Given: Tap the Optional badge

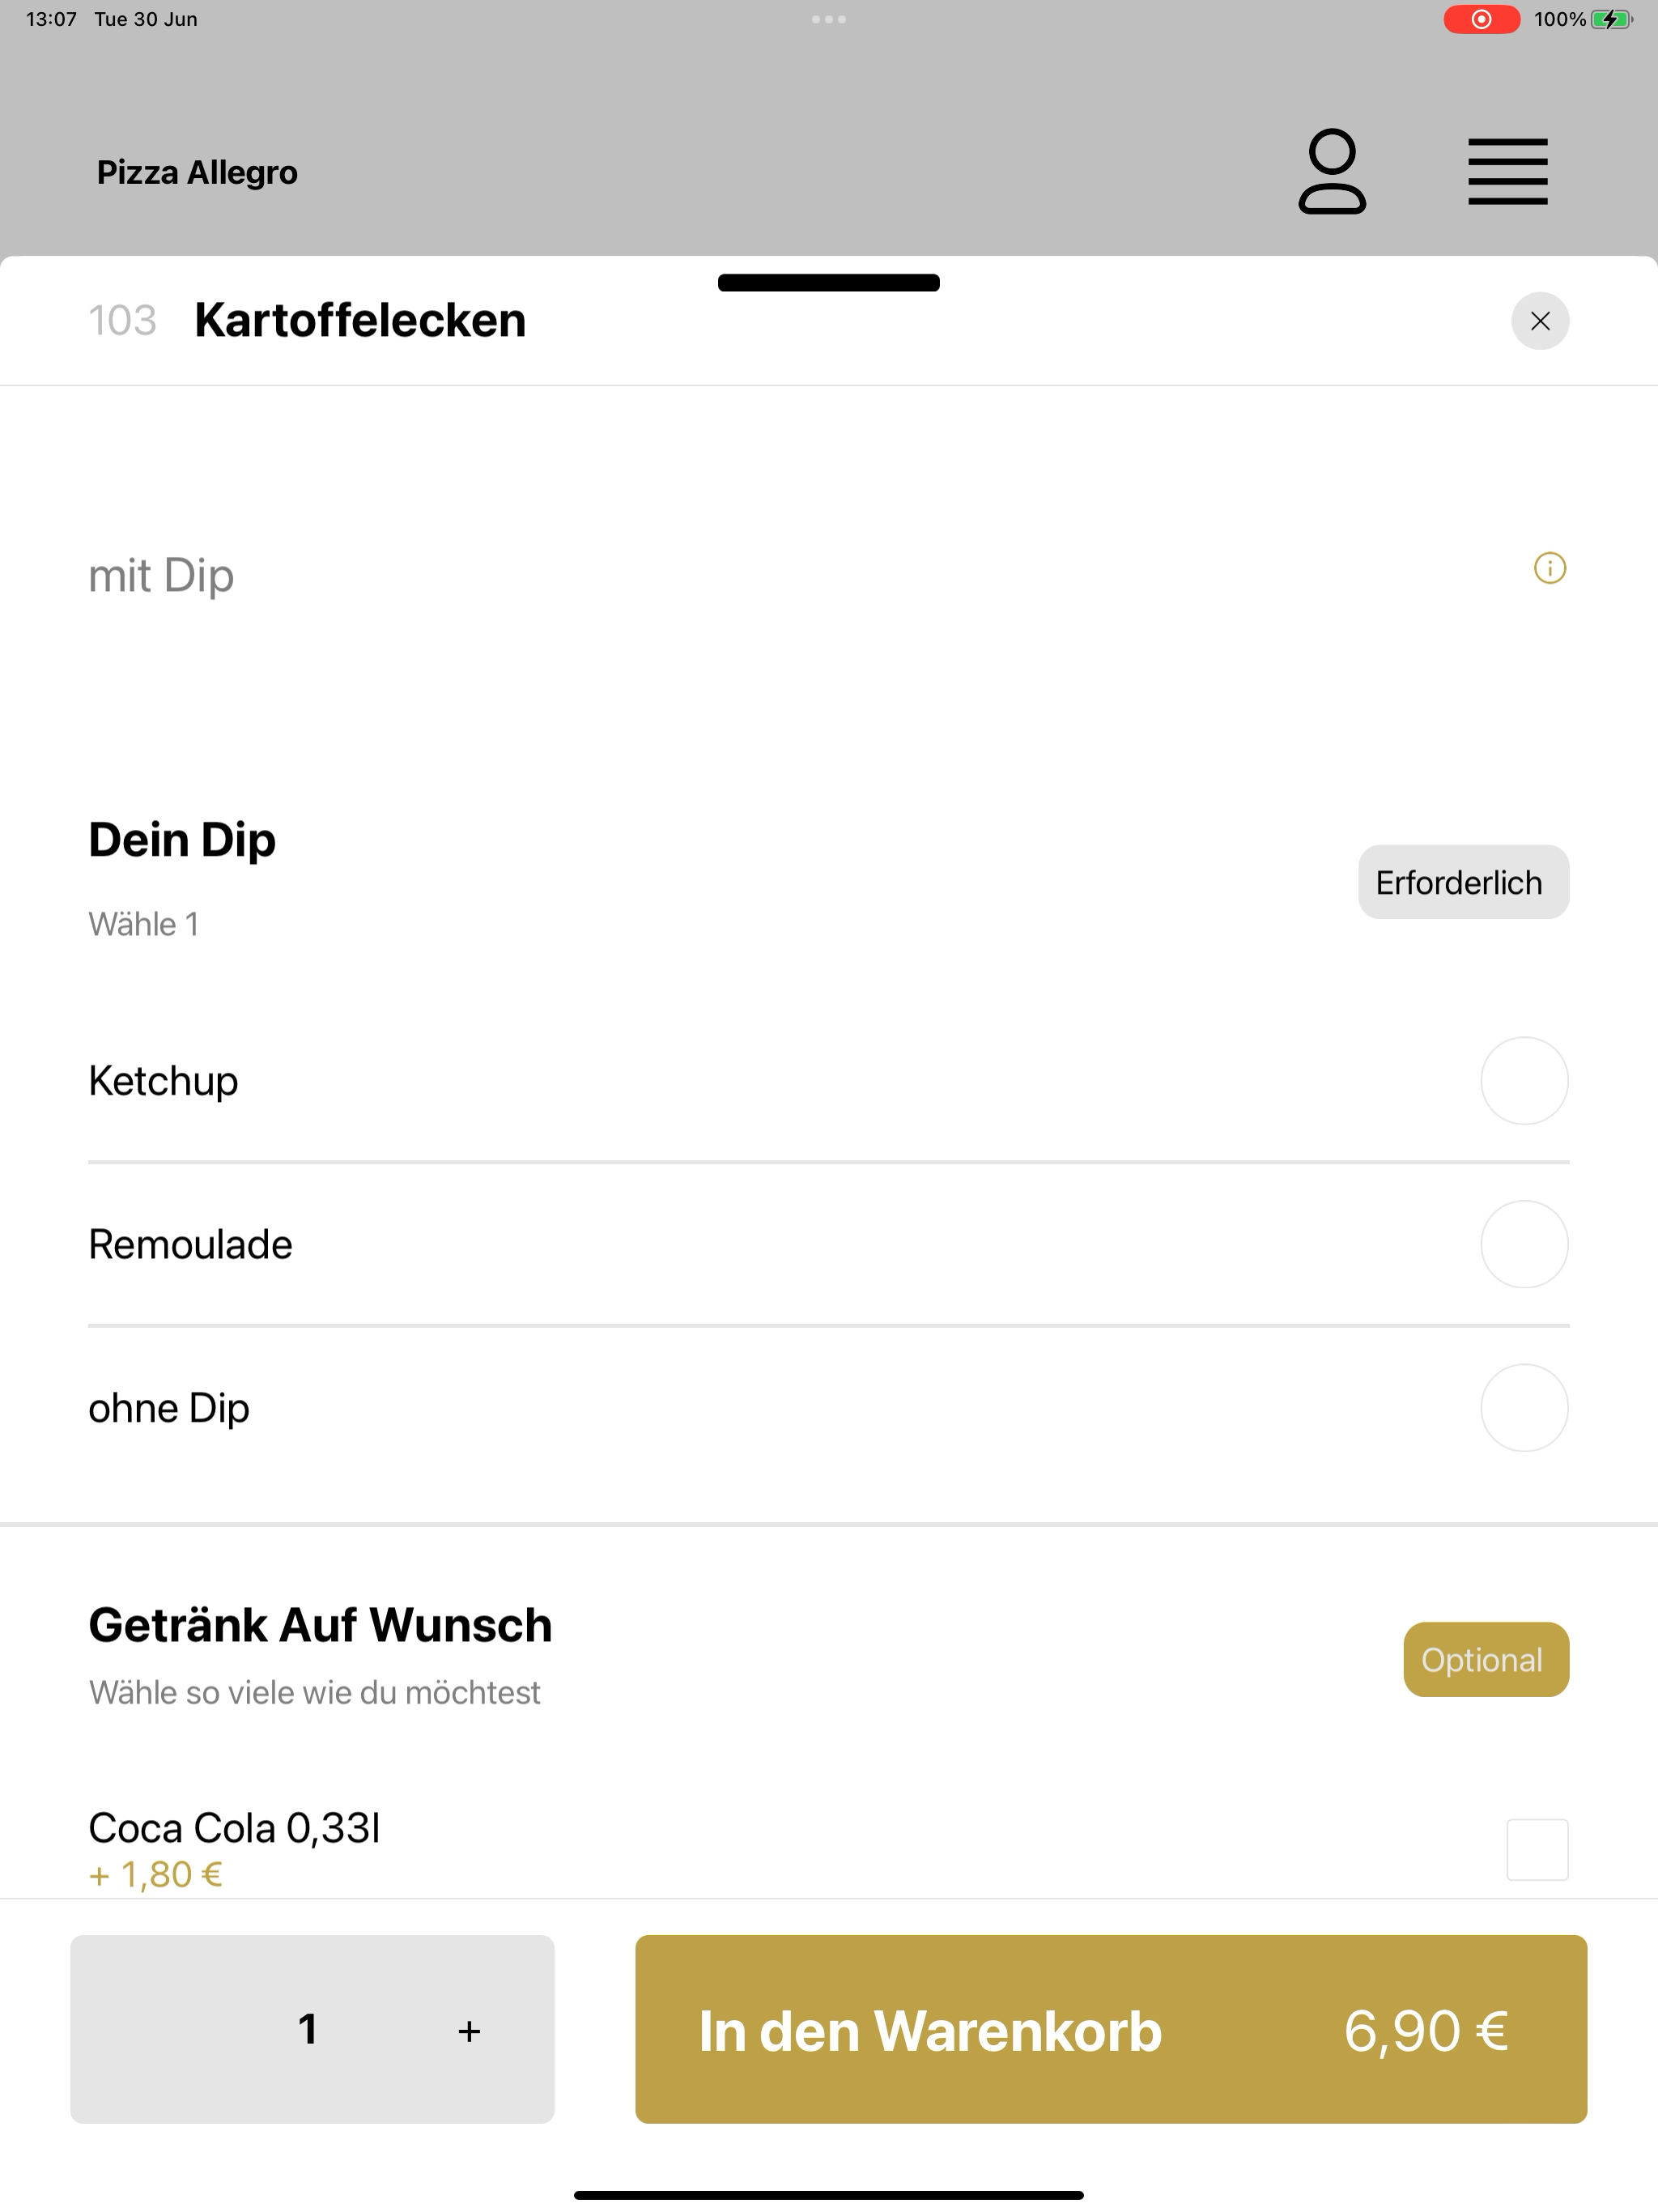Looking at the screenshot, I should [1486, 1660].
